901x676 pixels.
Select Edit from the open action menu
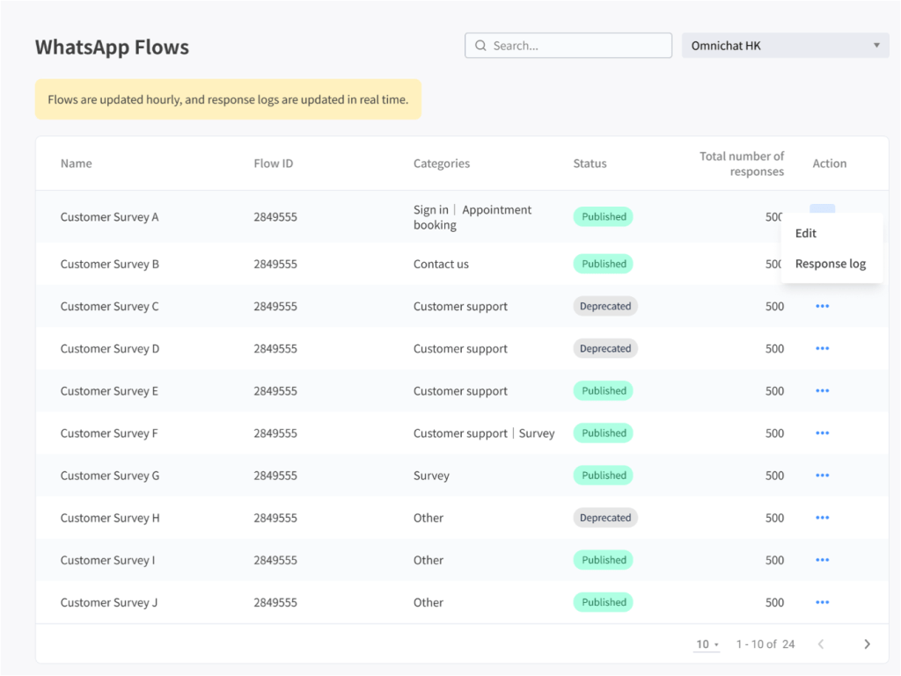pos(805,233)
